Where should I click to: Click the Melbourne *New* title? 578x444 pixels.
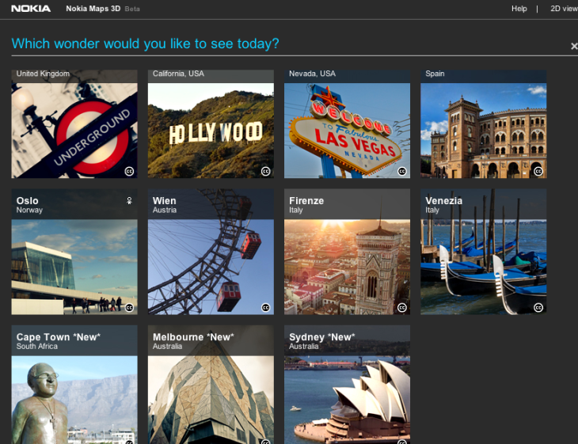coord(193,337)
